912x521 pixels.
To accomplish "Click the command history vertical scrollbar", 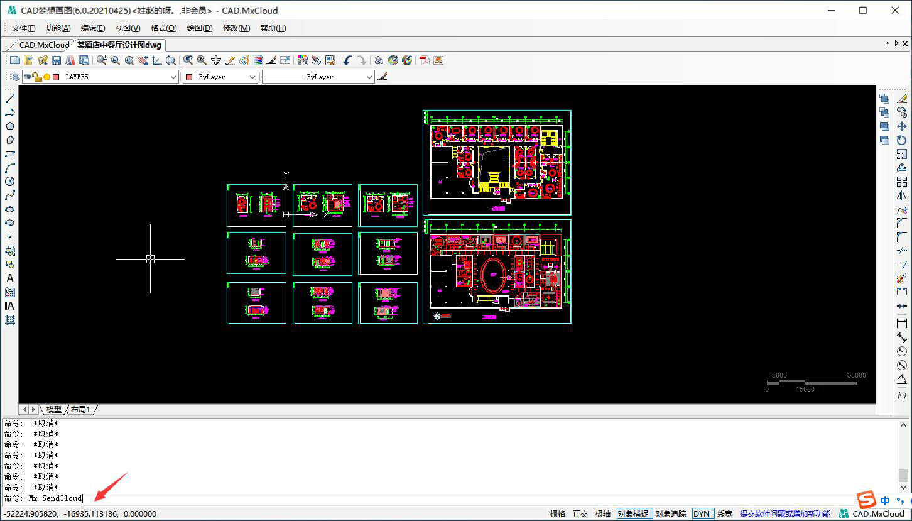I will (903, 455).
